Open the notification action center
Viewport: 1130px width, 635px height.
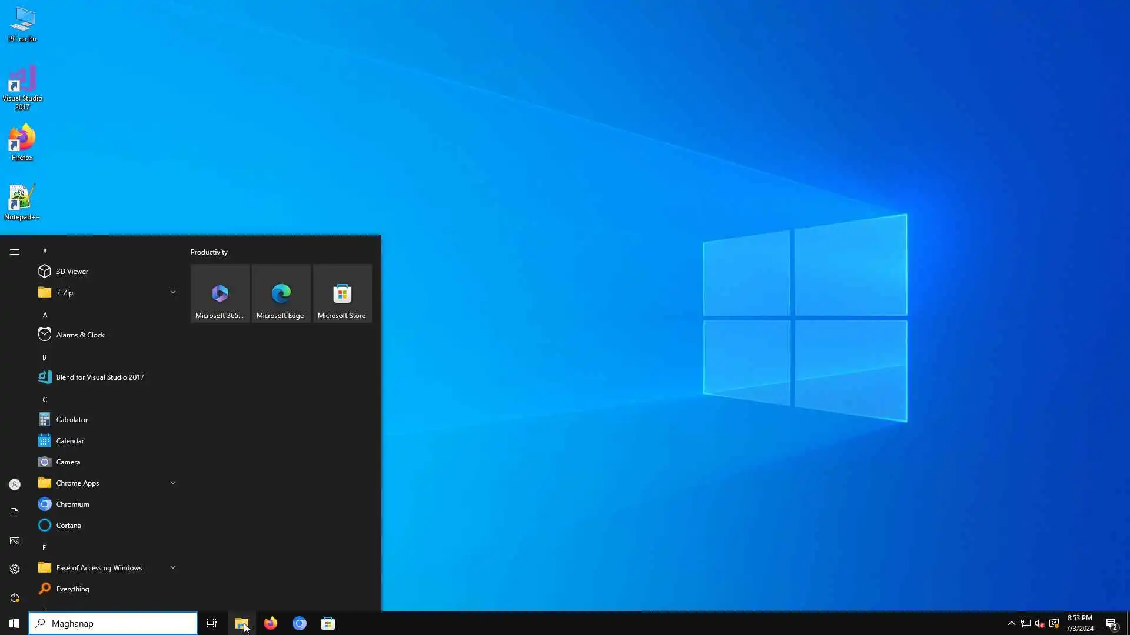(x=1111, y=623)
